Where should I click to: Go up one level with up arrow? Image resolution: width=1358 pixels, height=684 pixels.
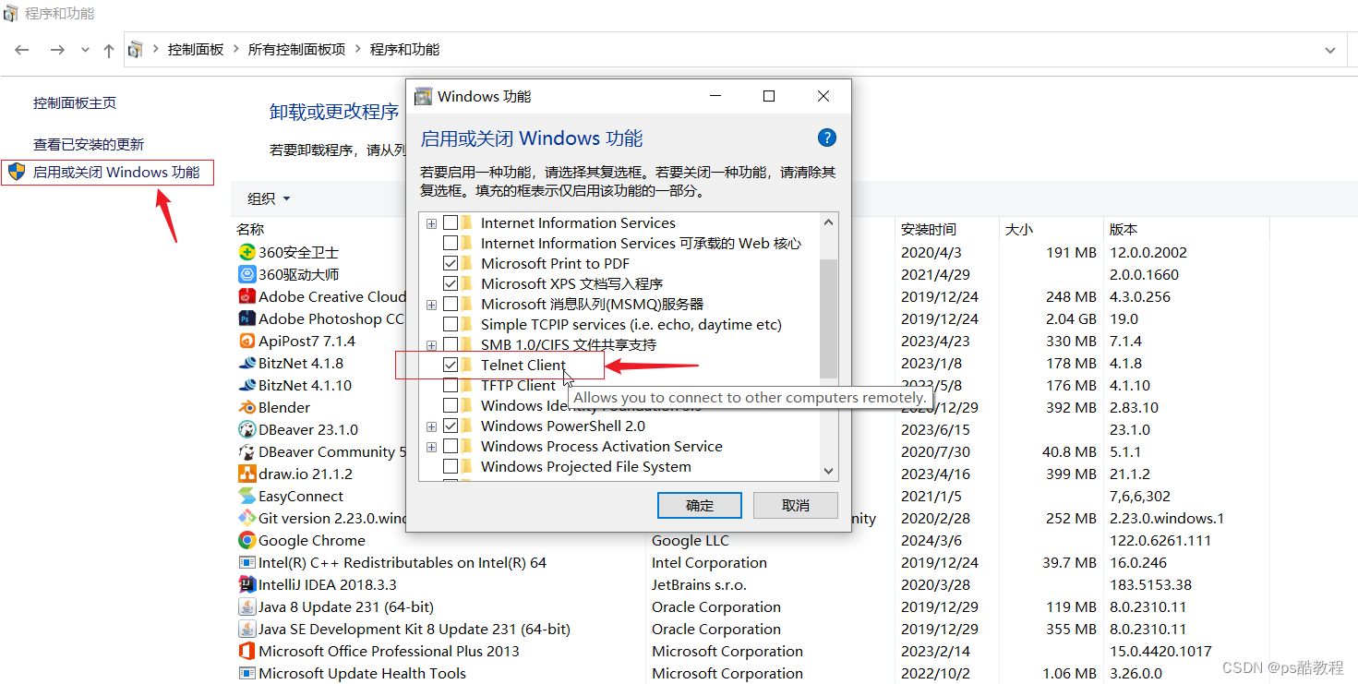[109, 50]
